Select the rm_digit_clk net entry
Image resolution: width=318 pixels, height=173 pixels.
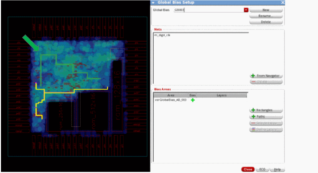point(162,35)
